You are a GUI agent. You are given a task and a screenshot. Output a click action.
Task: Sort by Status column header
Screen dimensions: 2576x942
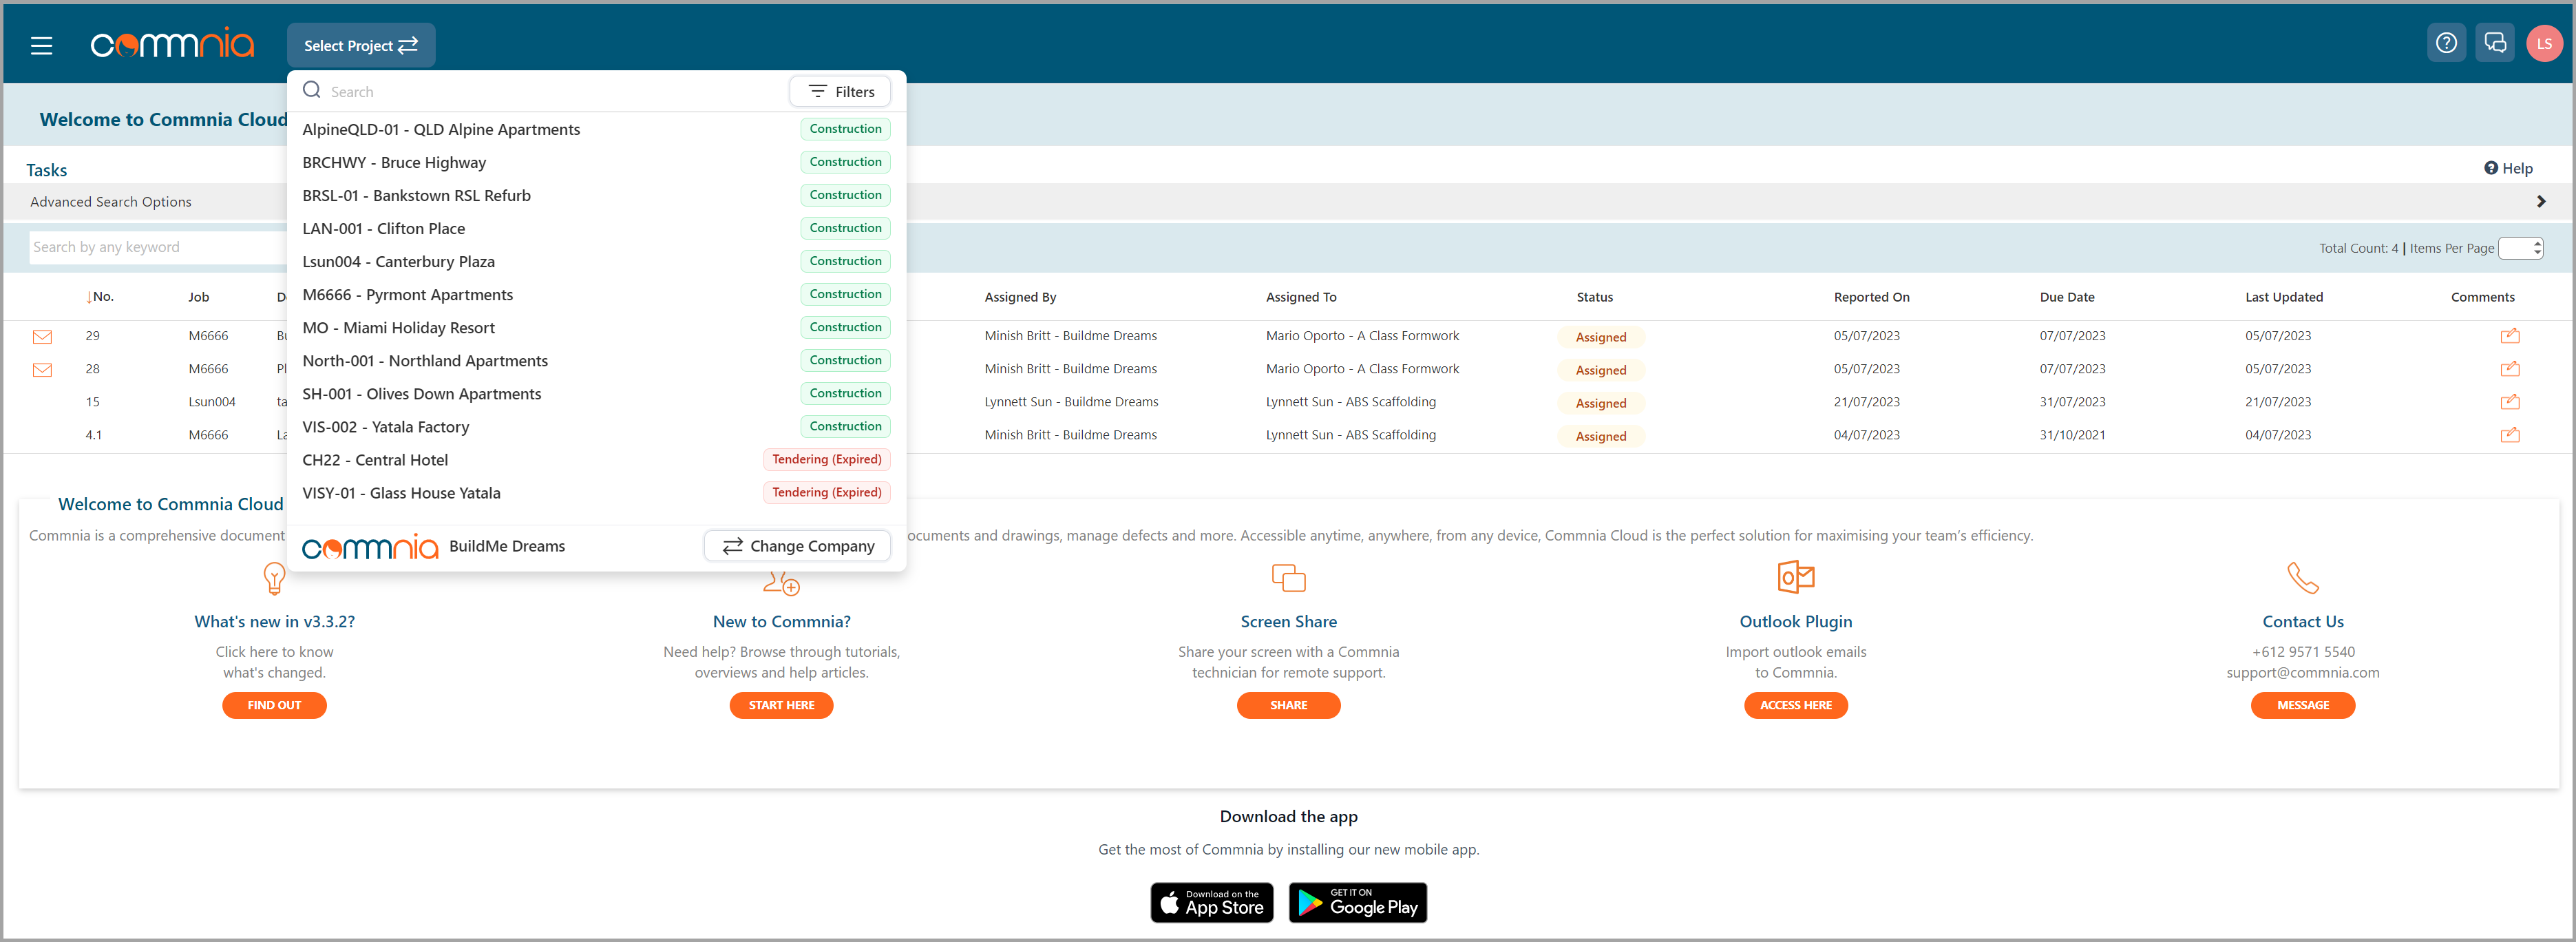(x=1594, y=297)
